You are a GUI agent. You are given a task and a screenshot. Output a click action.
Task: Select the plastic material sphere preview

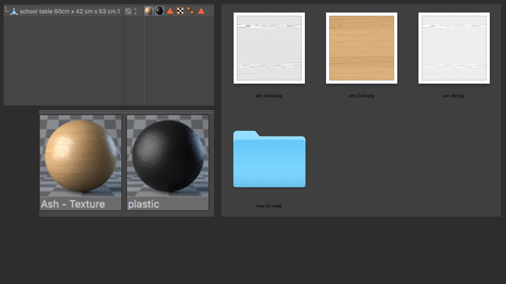[168, 156]
